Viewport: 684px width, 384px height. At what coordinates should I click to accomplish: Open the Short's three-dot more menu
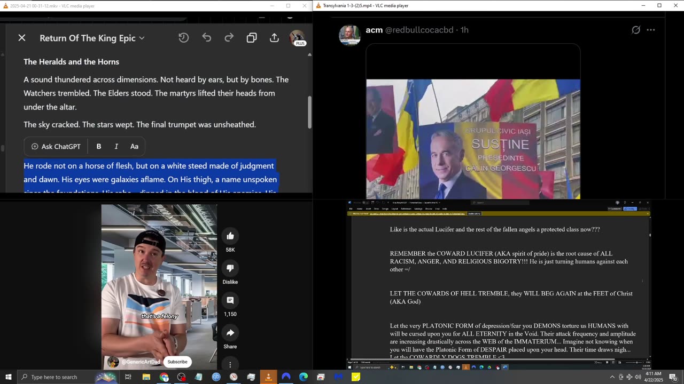point(230,365)
